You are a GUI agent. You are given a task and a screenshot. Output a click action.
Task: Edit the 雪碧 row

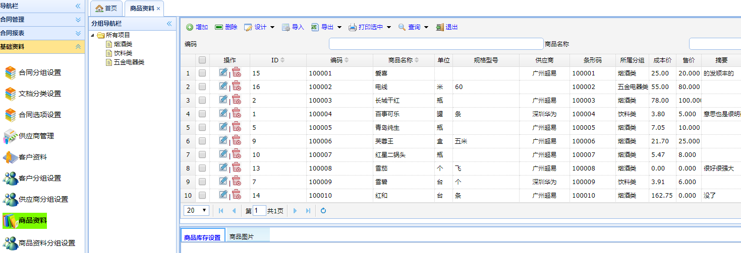coord(223,181)
